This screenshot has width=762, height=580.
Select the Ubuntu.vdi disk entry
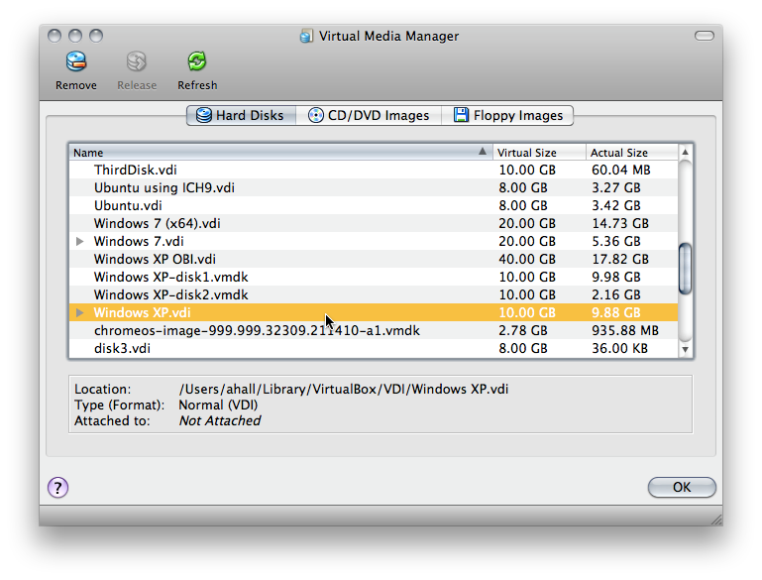(x=128, y=206)
